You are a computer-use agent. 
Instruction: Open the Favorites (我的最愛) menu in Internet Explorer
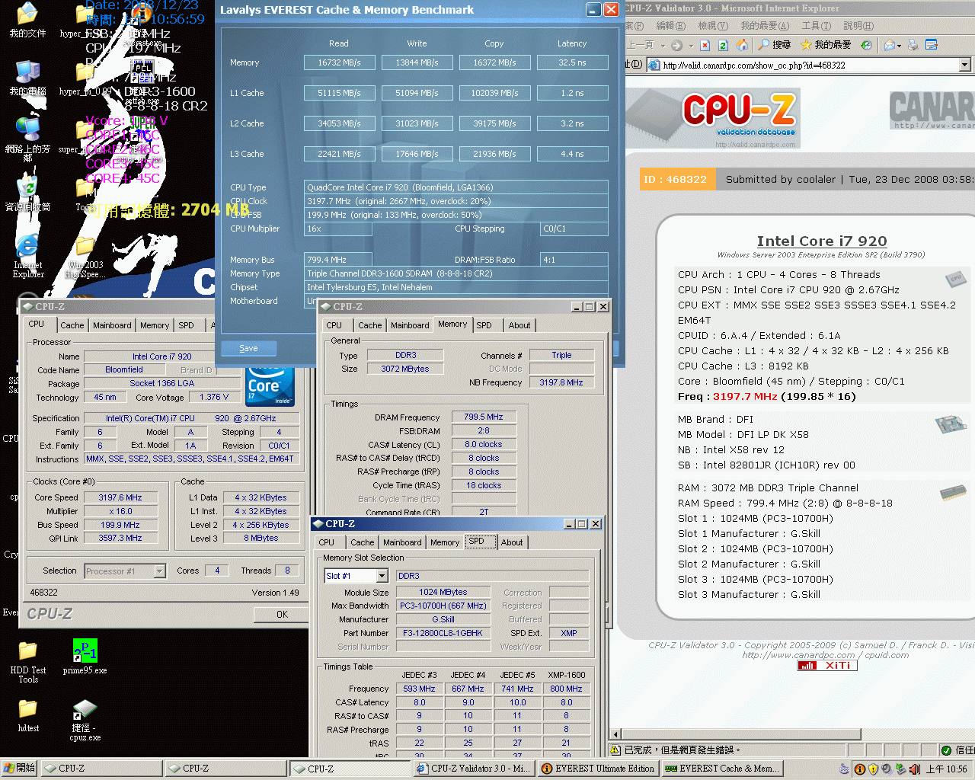click(765, 26)
